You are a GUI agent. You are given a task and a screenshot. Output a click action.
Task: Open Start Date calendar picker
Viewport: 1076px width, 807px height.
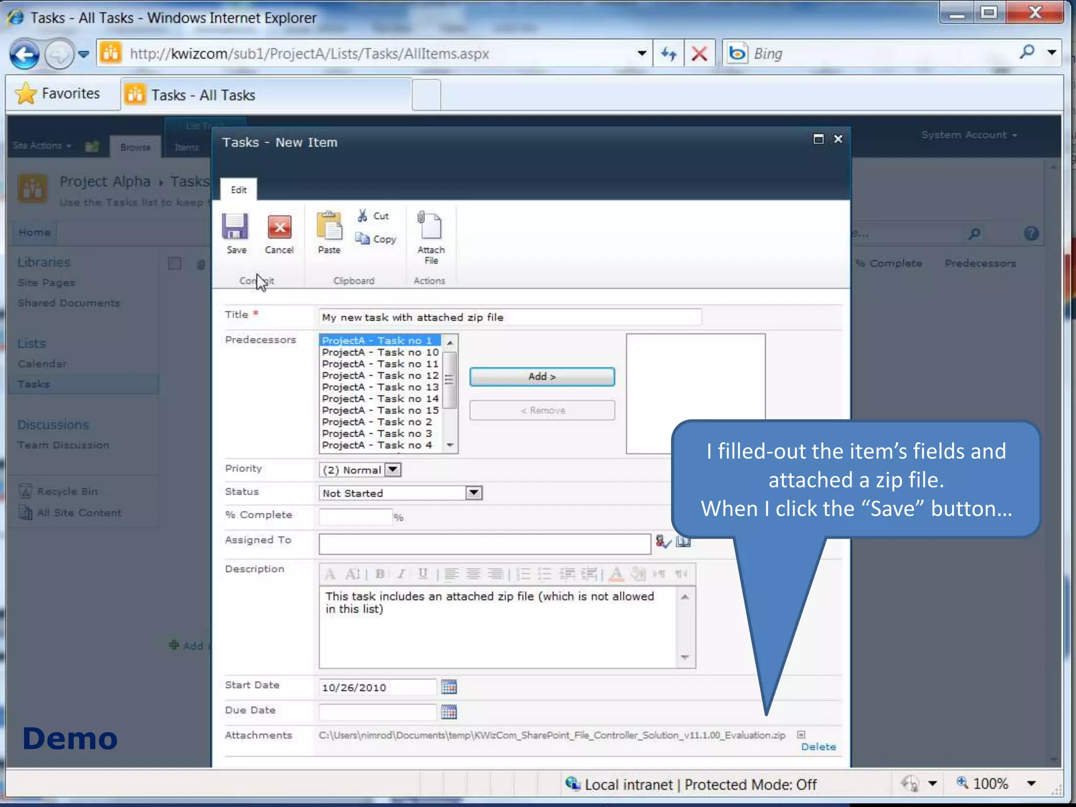coord(449,687)
